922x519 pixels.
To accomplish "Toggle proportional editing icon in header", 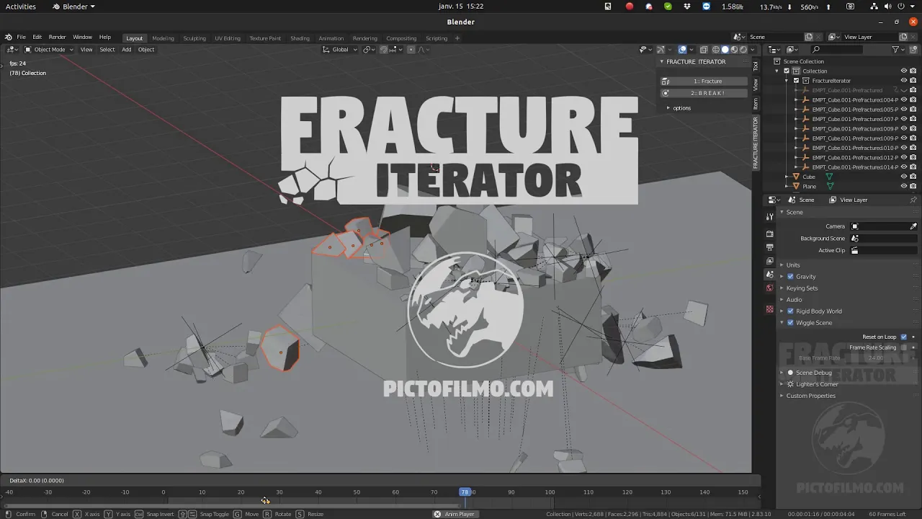I will pos(411,49).
